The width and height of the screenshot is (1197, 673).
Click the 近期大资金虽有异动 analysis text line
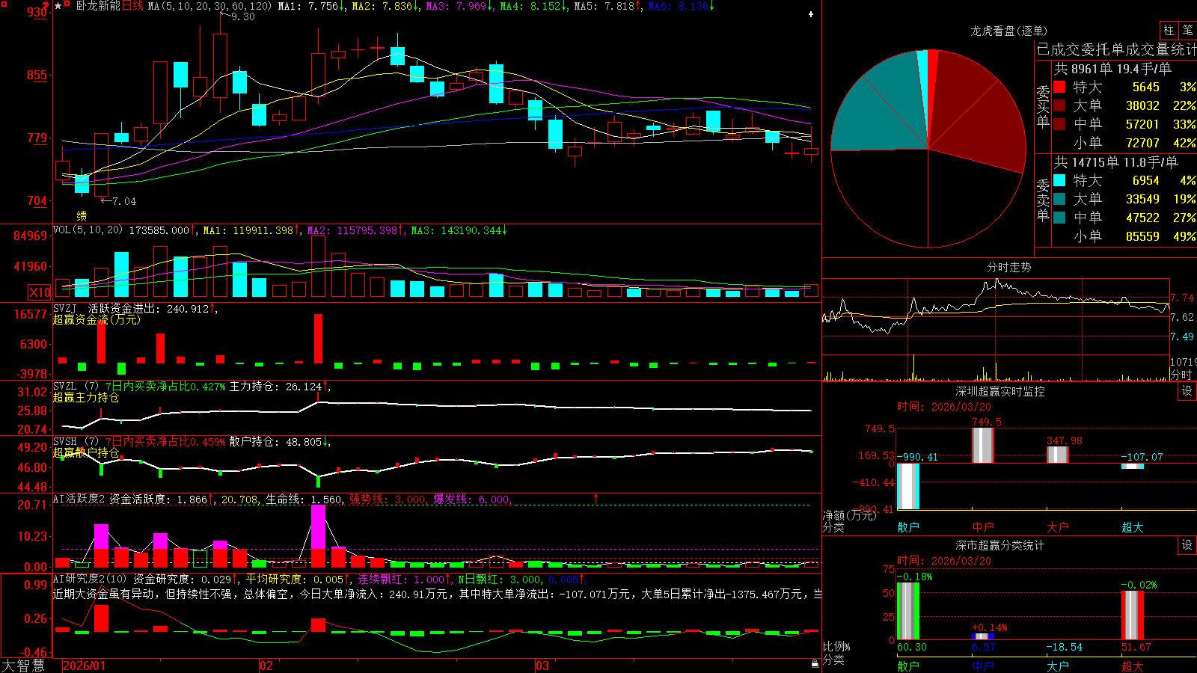[x=438, y=594]
